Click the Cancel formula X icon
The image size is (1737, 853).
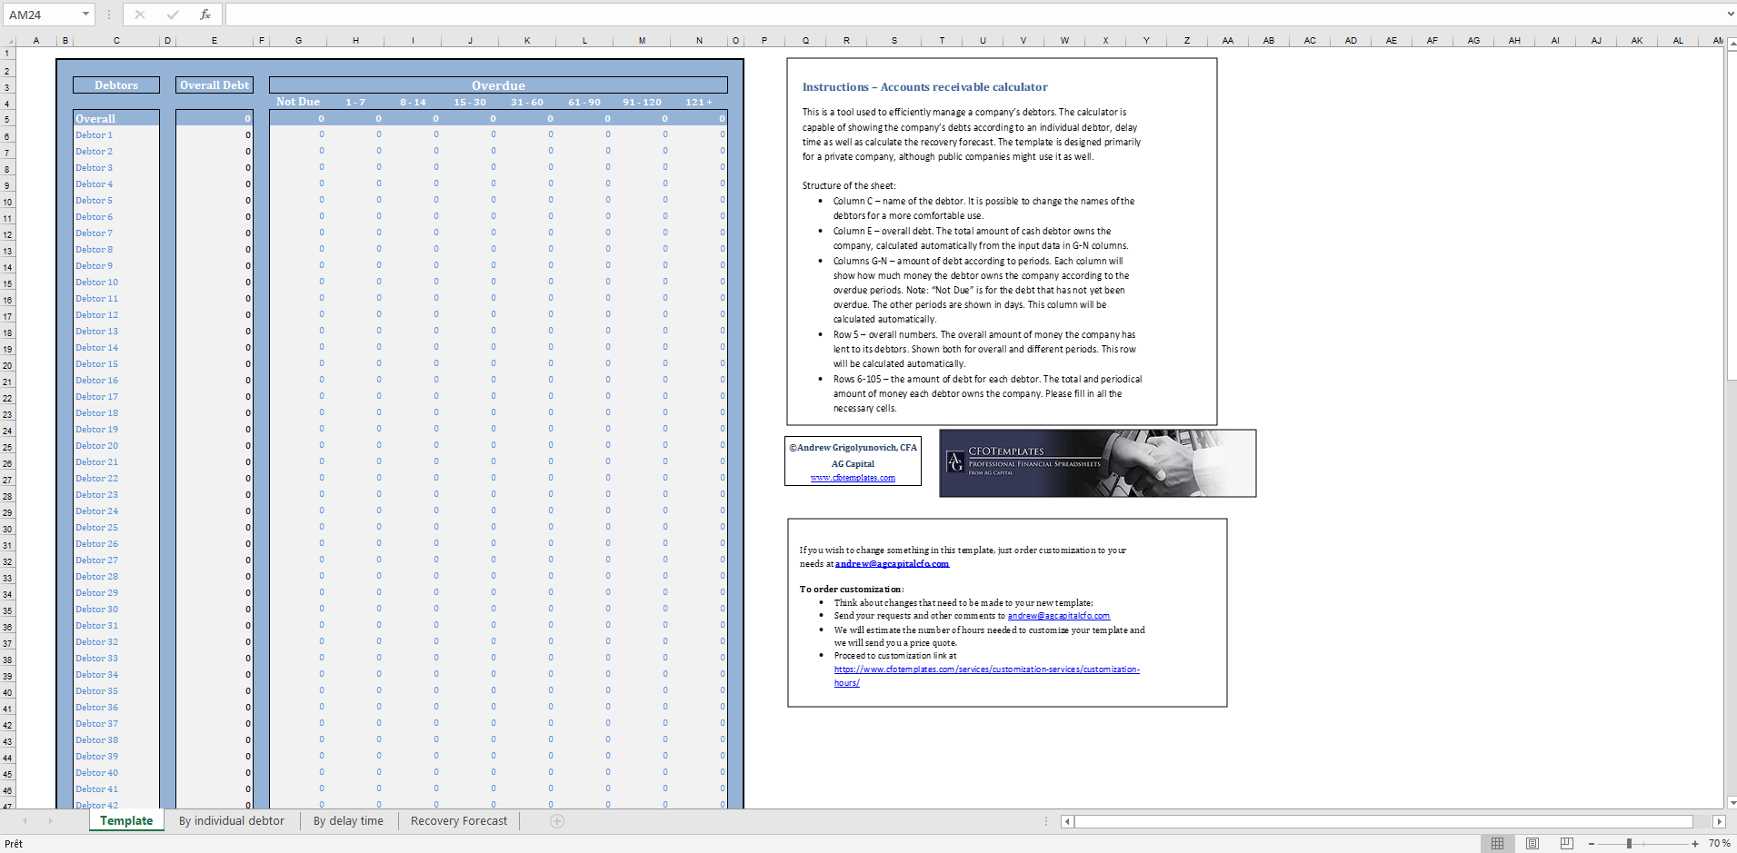[140, 15]
